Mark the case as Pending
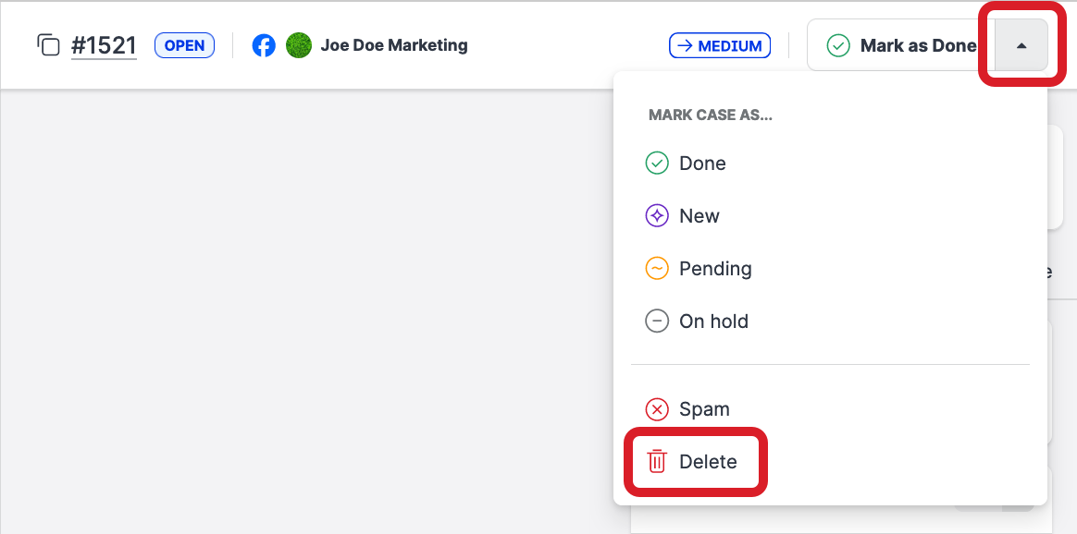Viewport: 1077px width, 534px height. tap(714, 269)
